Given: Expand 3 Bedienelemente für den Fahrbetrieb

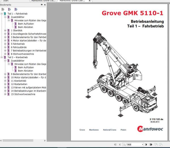Looking at the screenshot, I should [x=5, y=37].
